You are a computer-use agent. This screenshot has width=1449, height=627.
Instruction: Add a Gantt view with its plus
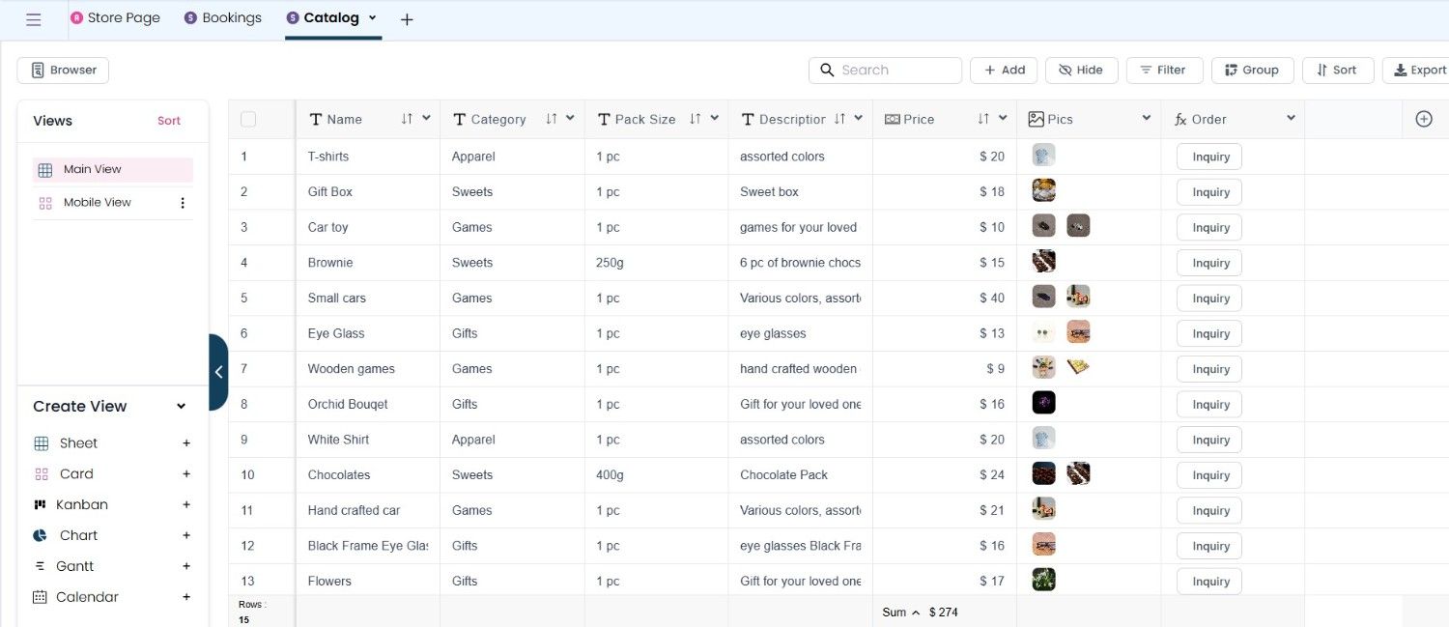[186, 566]
